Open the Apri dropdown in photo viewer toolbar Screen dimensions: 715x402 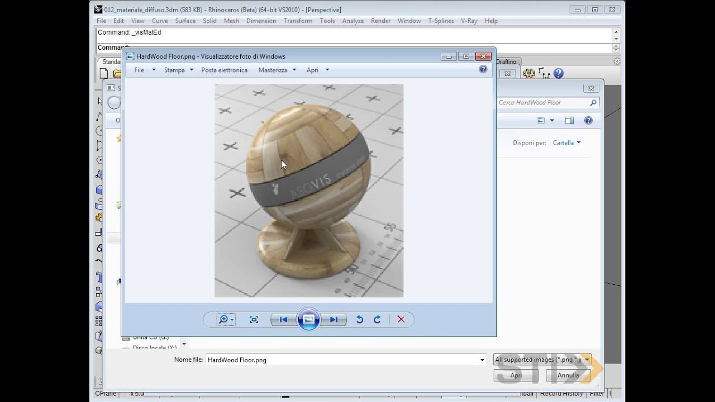[x=318, y=70]
